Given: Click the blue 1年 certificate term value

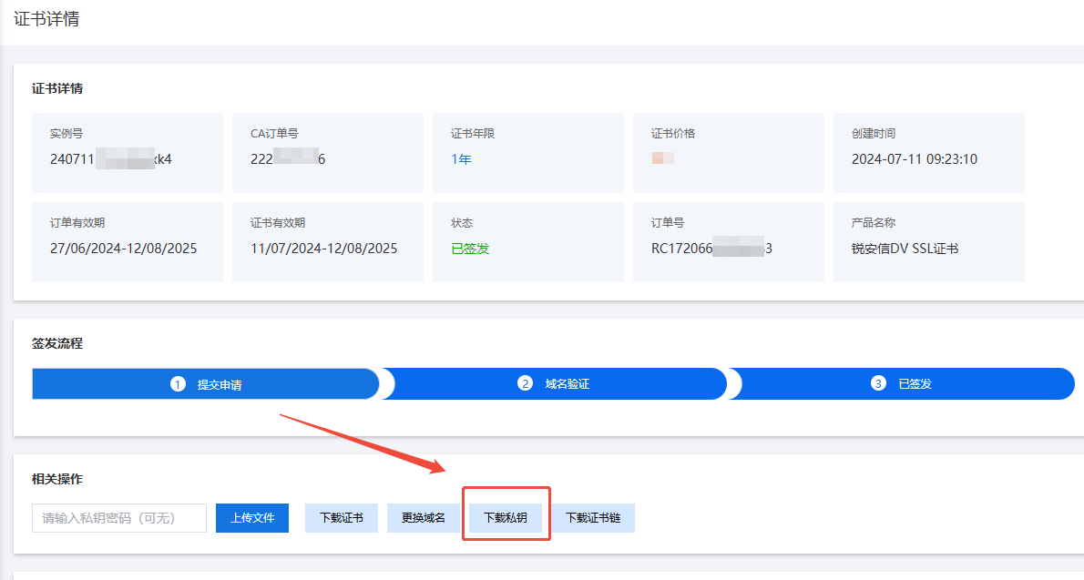Looking at the screenshot, I should 461,159.
